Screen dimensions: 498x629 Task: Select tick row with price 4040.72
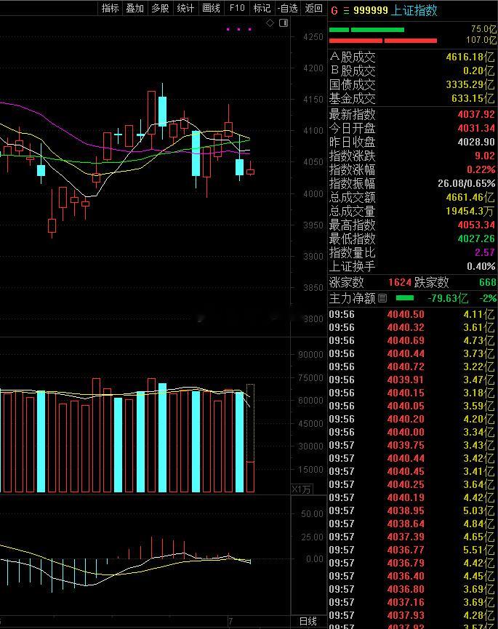(x=412, y=366)
